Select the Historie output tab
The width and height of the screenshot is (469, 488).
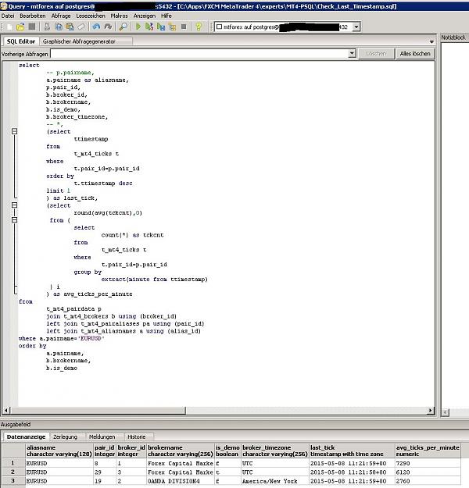(137, 437)
